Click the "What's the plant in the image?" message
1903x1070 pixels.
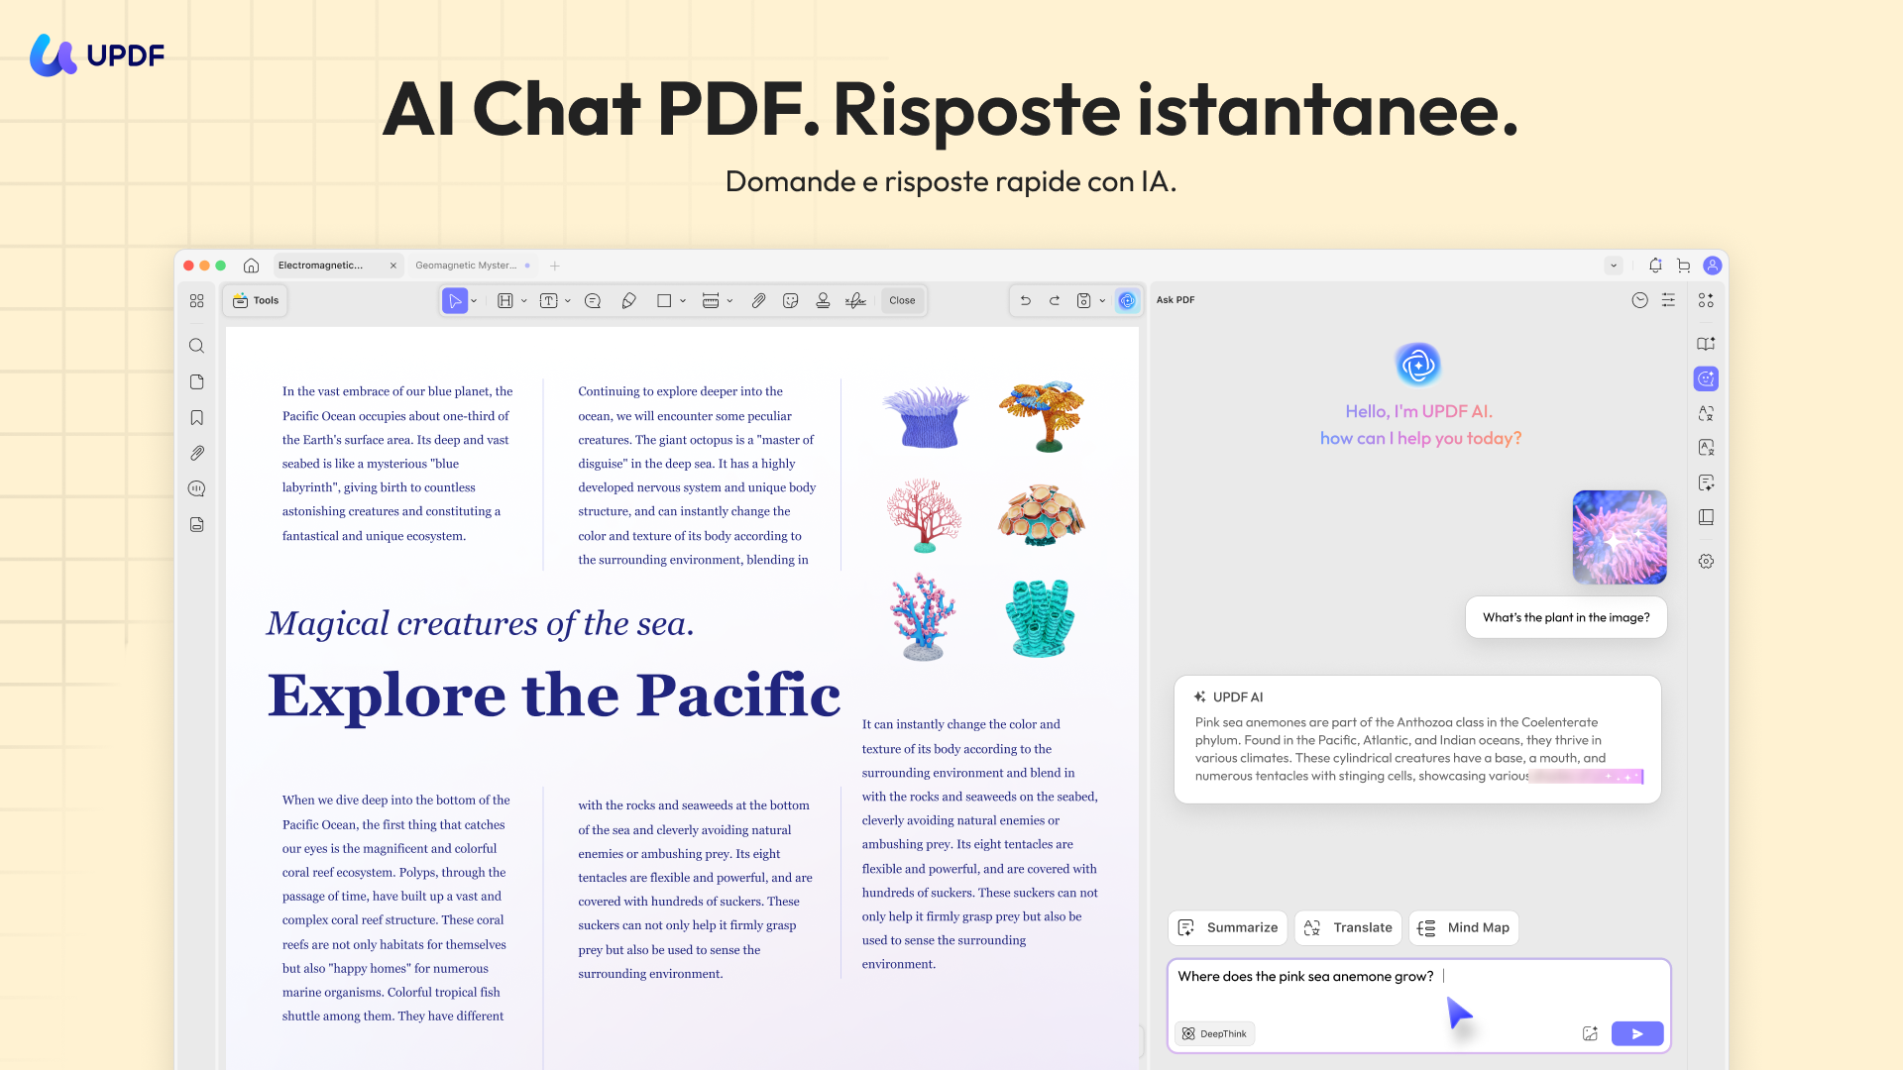click(x=1566, y=617)
